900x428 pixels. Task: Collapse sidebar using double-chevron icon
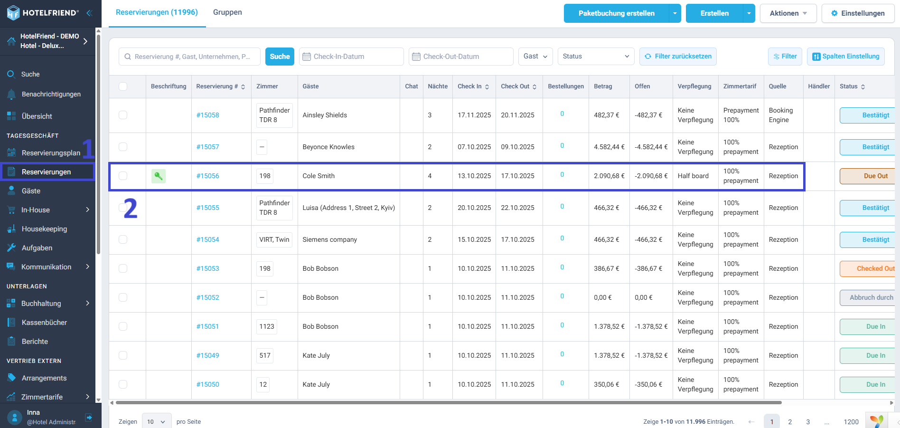point(89,13)
